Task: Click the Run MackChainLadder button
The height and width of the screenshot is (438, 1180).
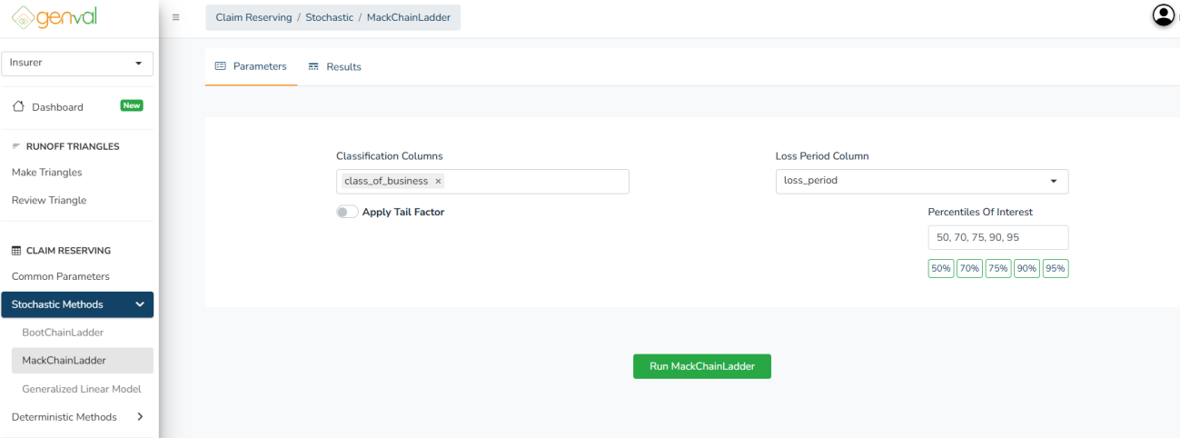Action: 701,366
